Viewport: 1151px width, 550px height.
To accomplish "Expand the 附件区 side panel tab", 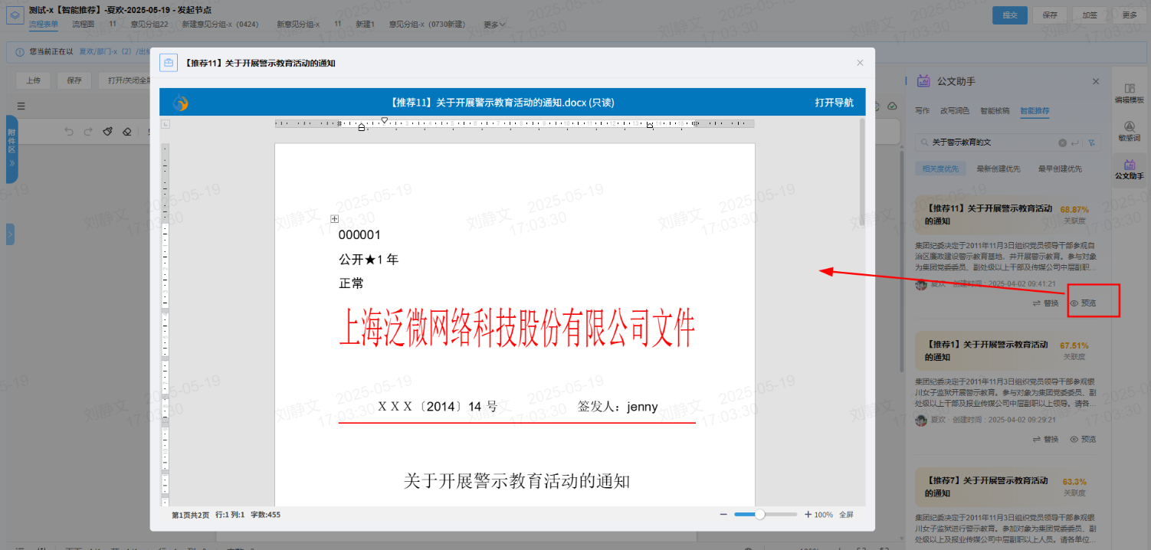I will pos(11,149).
